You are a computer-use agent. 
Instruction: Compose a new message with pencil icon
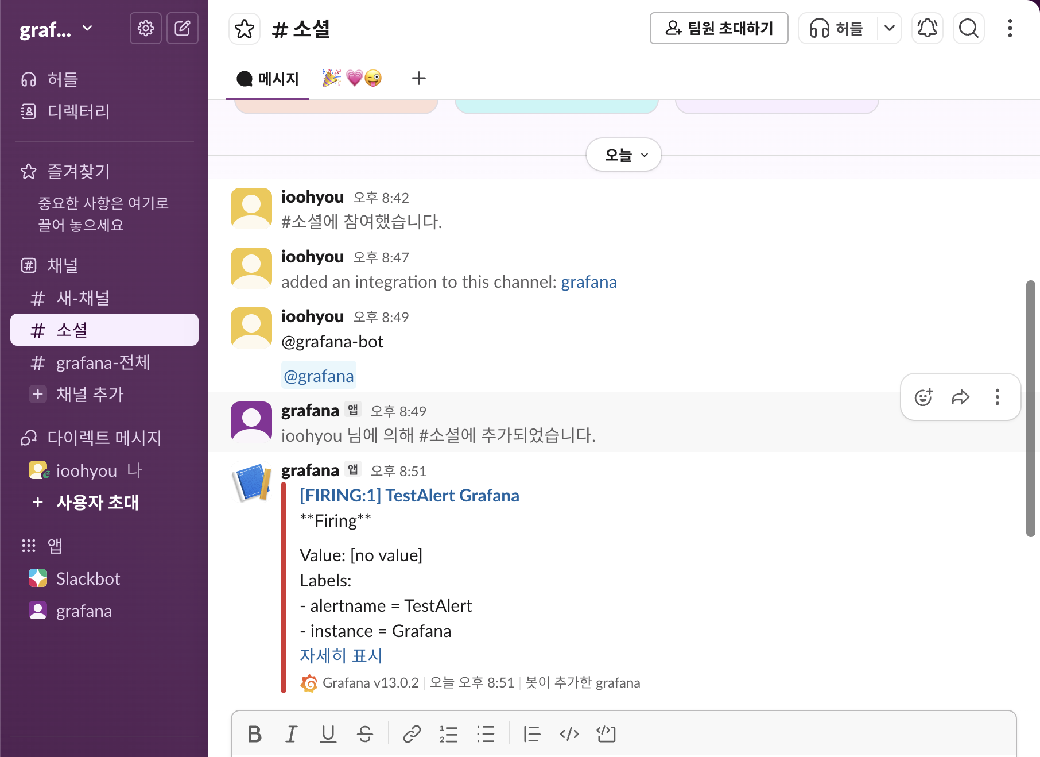(183, 28)
